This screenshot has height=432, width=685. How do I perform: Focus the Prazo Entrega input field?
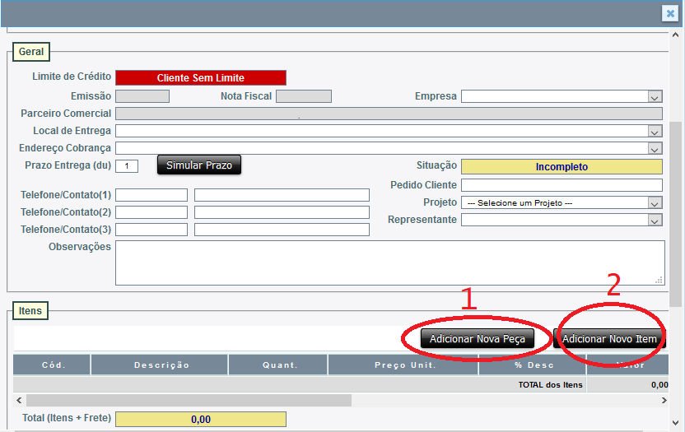(127, 166)
